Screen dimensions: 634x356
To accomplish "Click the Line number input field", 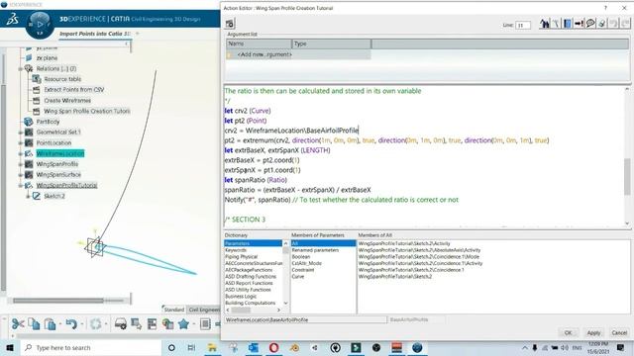I will (523, 25).
